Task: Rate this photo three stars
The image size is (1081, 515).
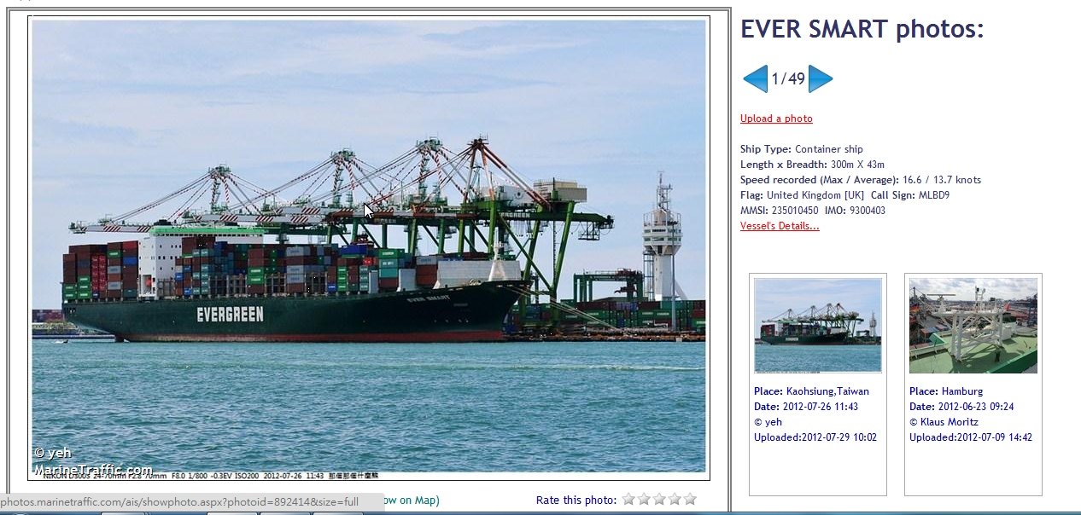Action: pyautogui.click(x=659, y=499)
